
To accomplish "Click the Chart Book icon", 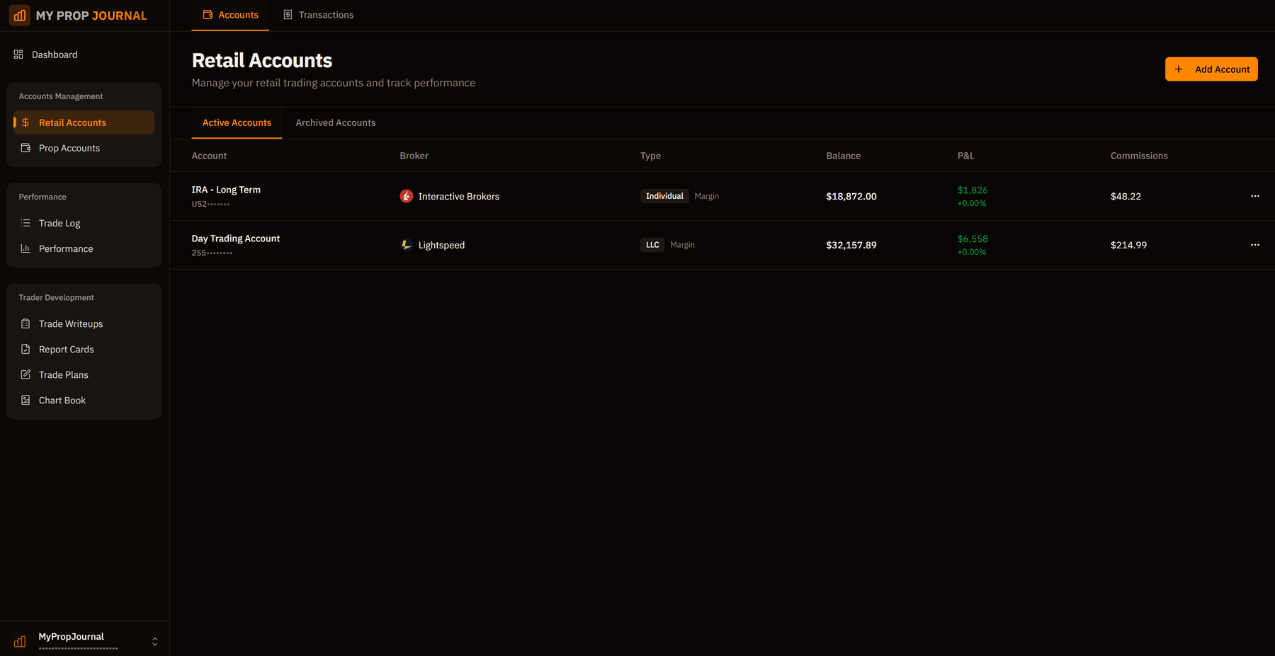I will pyautogui.click(x=25, y=400).
